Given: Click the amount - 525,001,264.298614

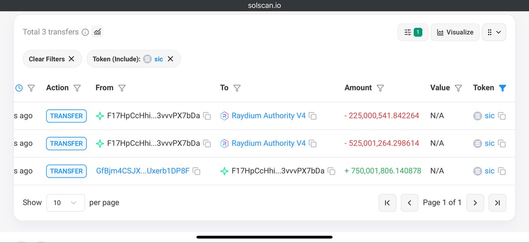Looking at the screenshot, I should (382, 143).
